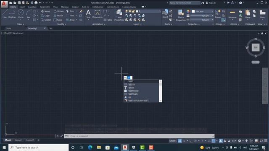Select the Line tool in Draw panel

(x=5, y=14)
